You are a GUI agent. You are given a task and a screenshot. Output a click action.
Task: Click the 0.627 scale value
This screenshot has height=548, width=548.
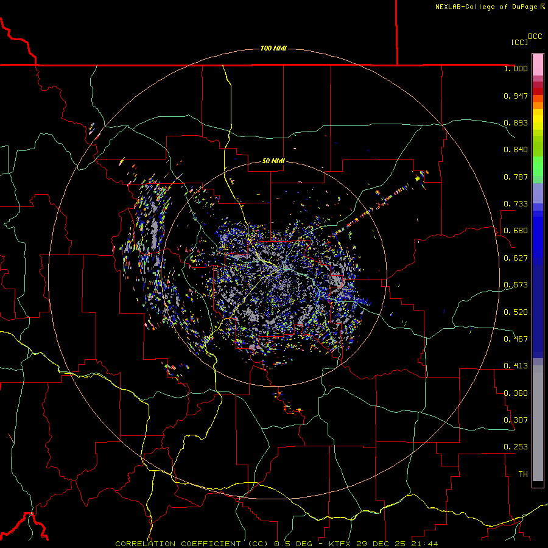(516, 258)
